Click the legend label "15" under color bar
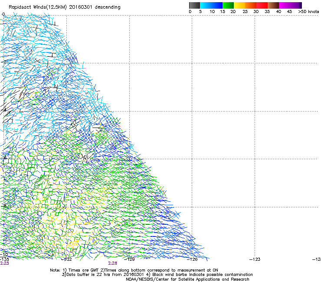The width and height of the screenshot is (321, 282). point(223,12)
